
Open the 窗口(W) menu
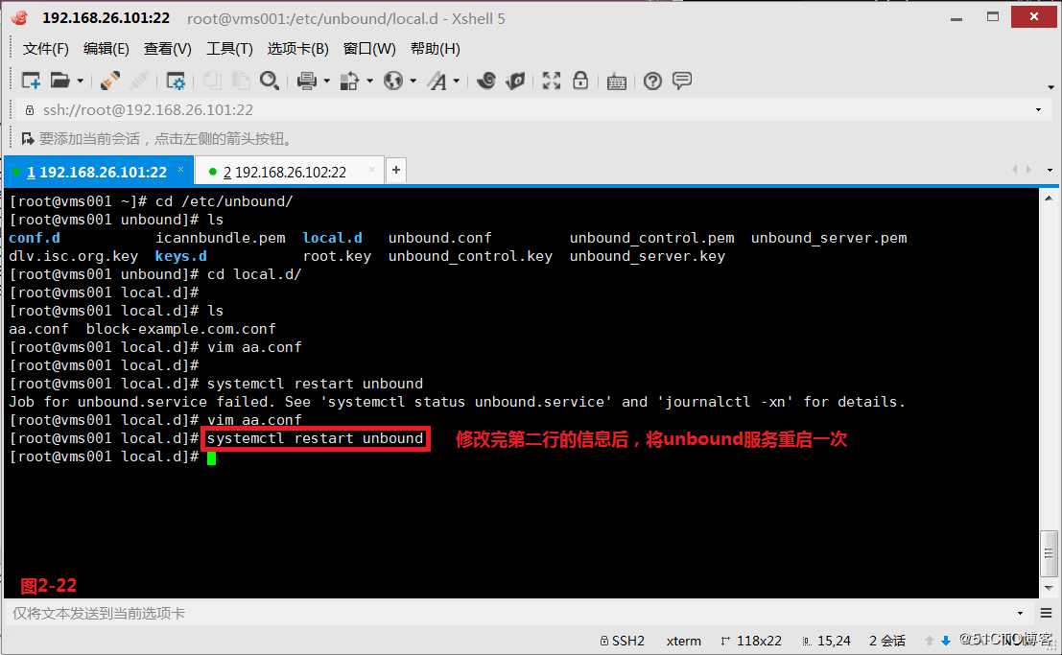tap(369, 49)
